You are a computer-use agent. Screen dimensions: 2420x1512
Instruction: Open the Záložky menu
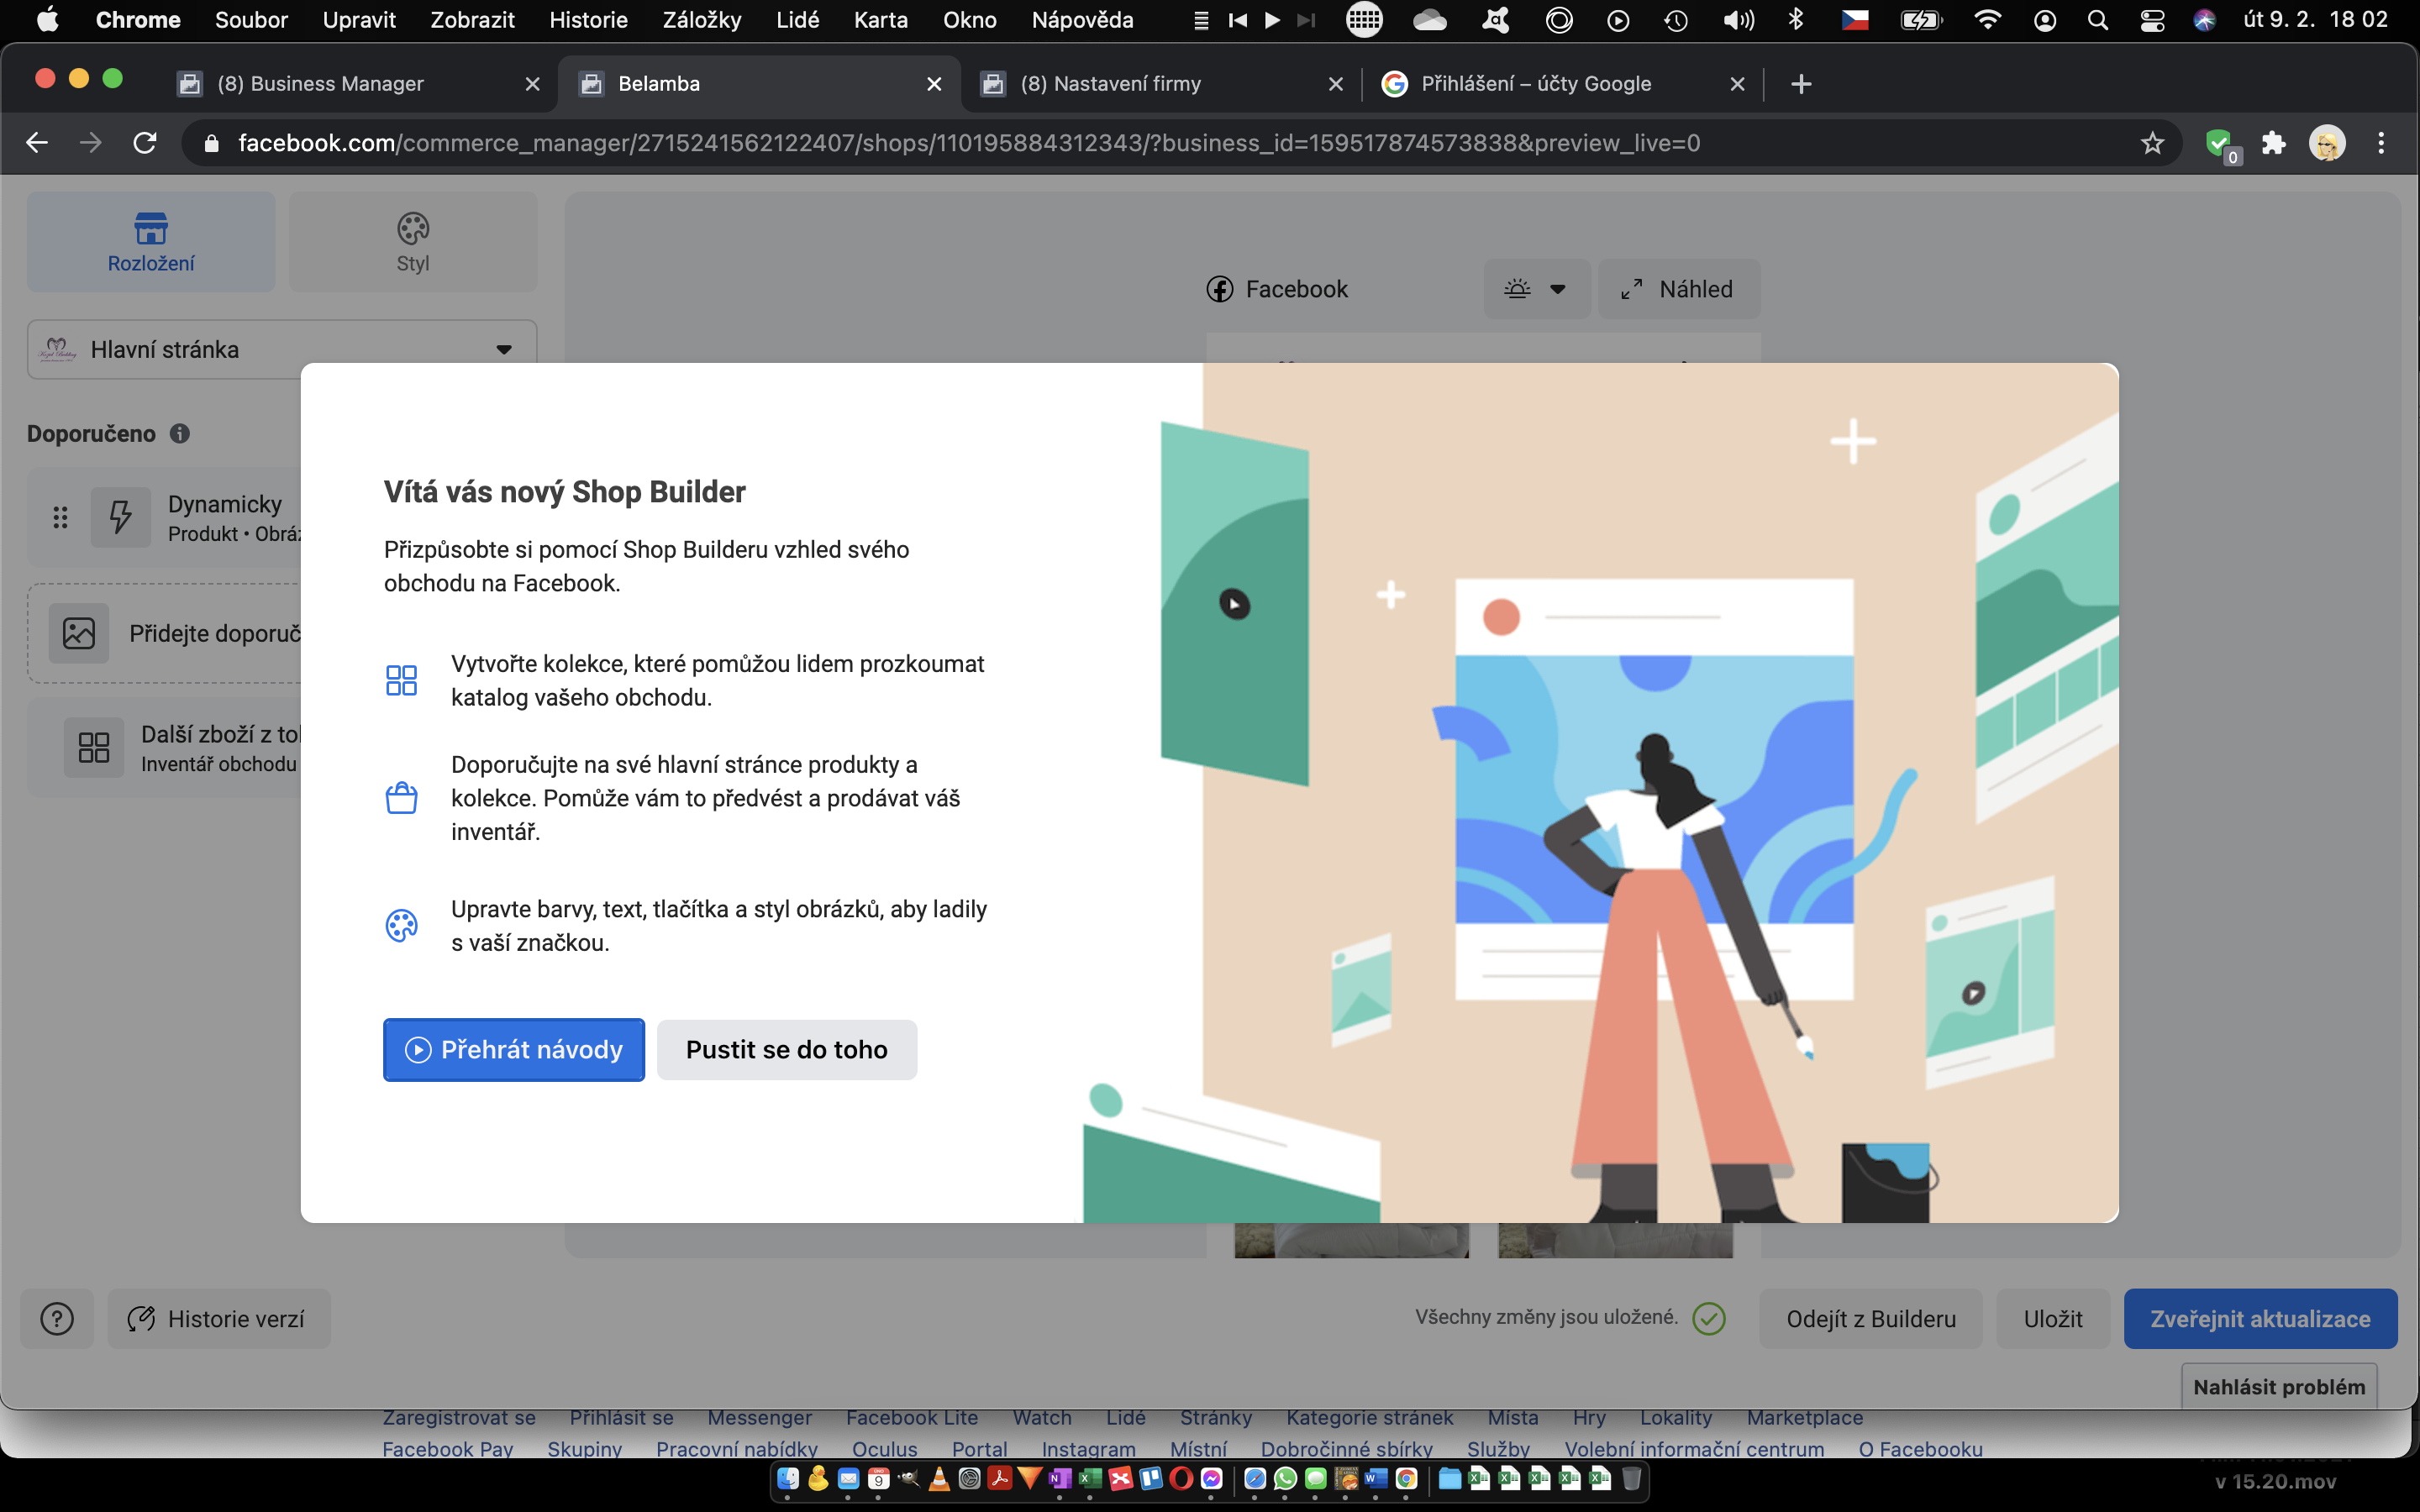(x=701, y=20)
